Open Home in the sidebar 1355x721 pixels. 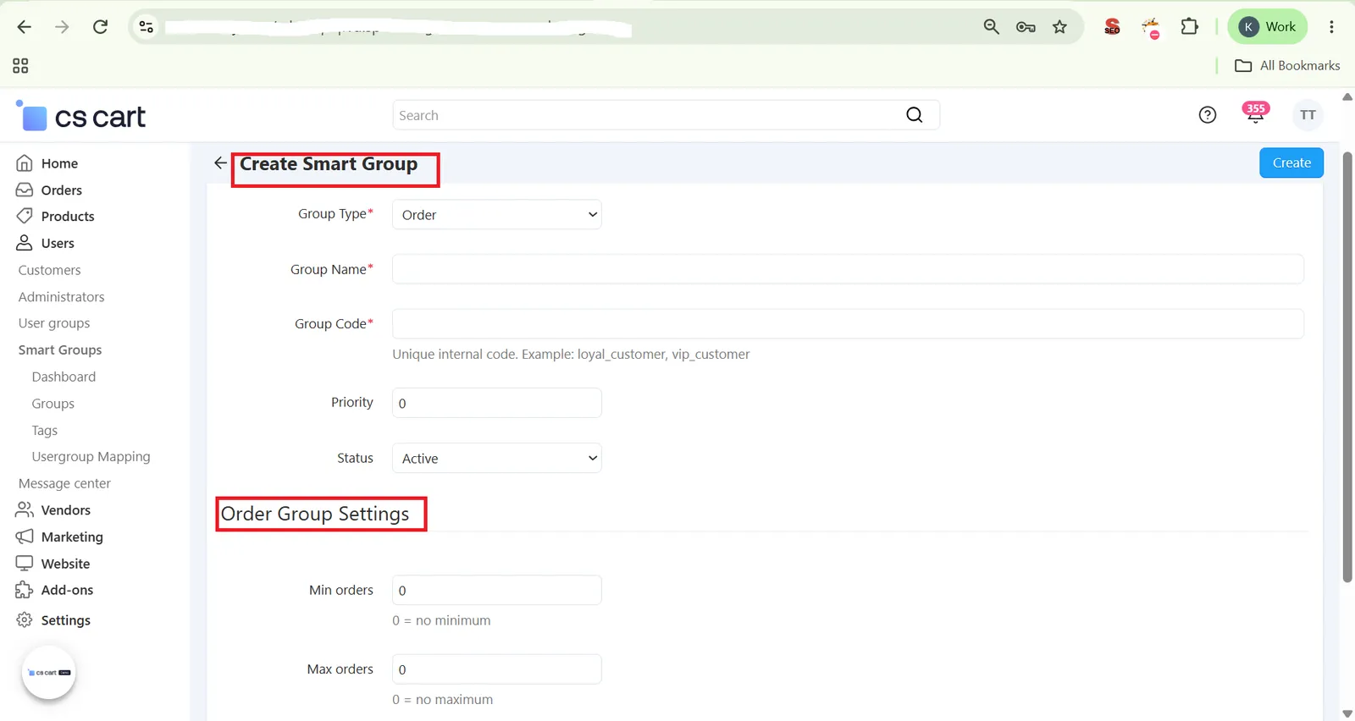pyautogui.click(x=48, y=163)
